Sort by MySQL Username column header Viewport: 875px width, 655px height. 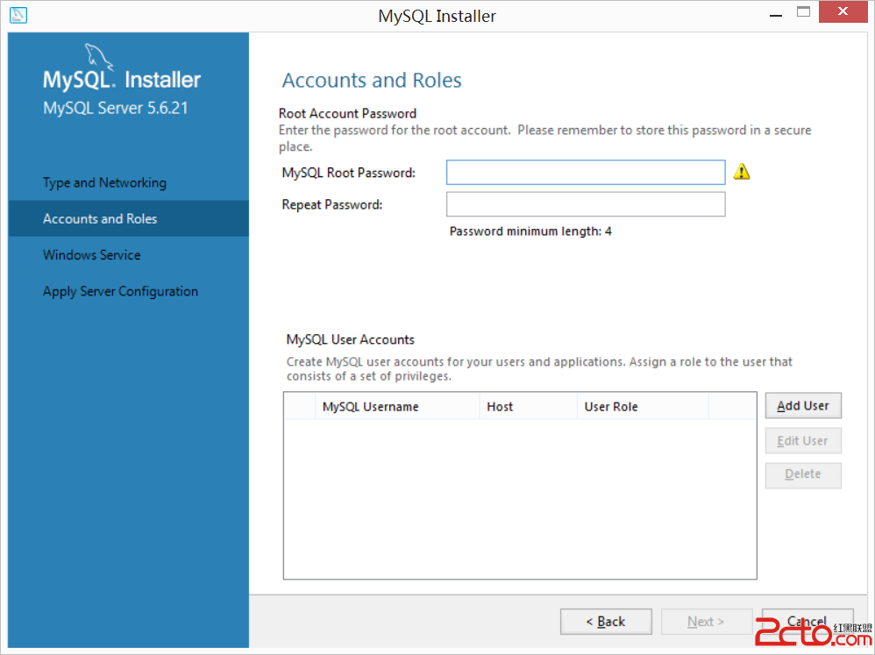coord(397,407)
